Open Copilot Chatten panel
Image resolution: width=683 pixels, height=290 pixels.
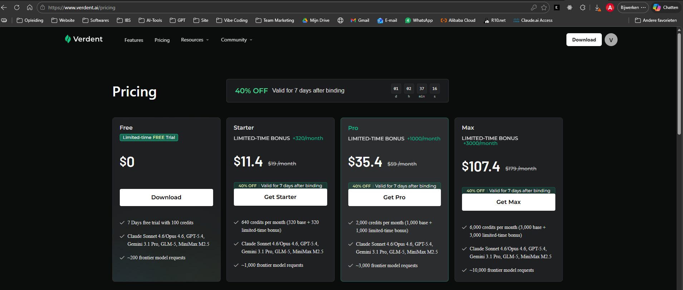point(665,7)
